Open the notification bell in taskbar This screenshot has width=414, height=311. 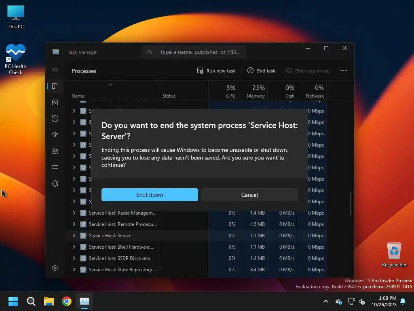403,301
